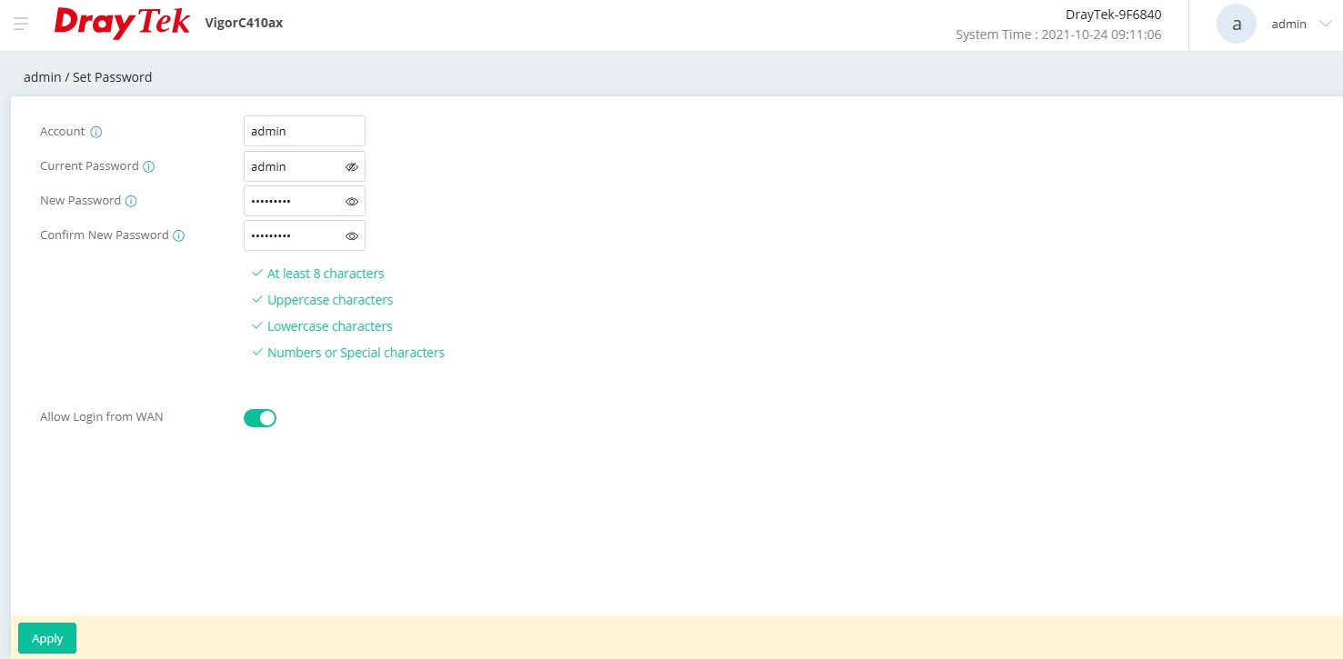Click the admin user avatar
This screenshot has width=1343, height=659.
coord(1236,25)
